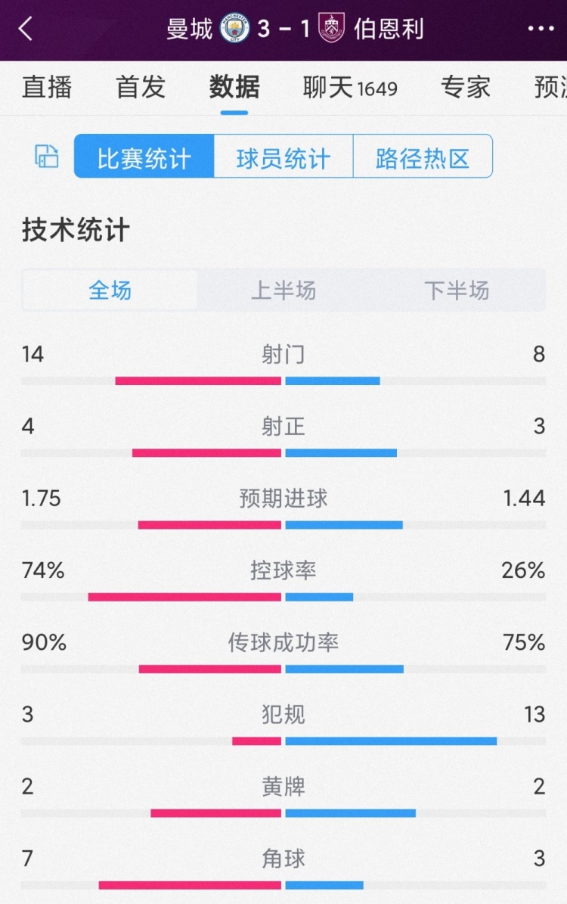Open 路径热区 heat map view

point(423,156)
